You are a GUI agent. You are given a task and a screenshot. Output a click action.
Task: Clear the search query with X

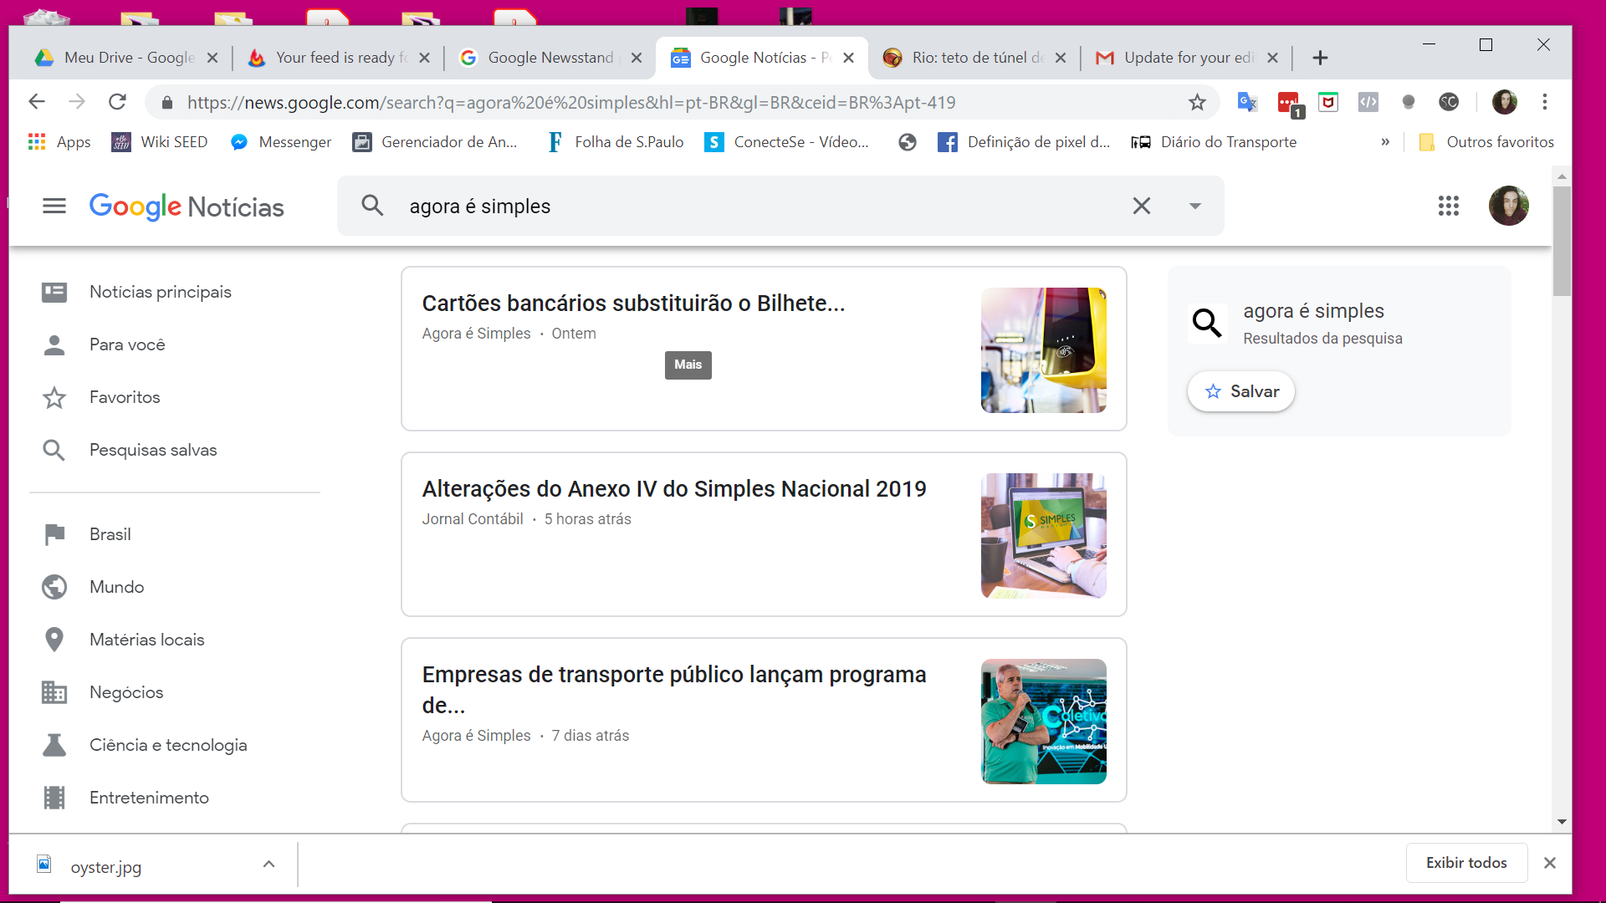(x=1141, y=206)
